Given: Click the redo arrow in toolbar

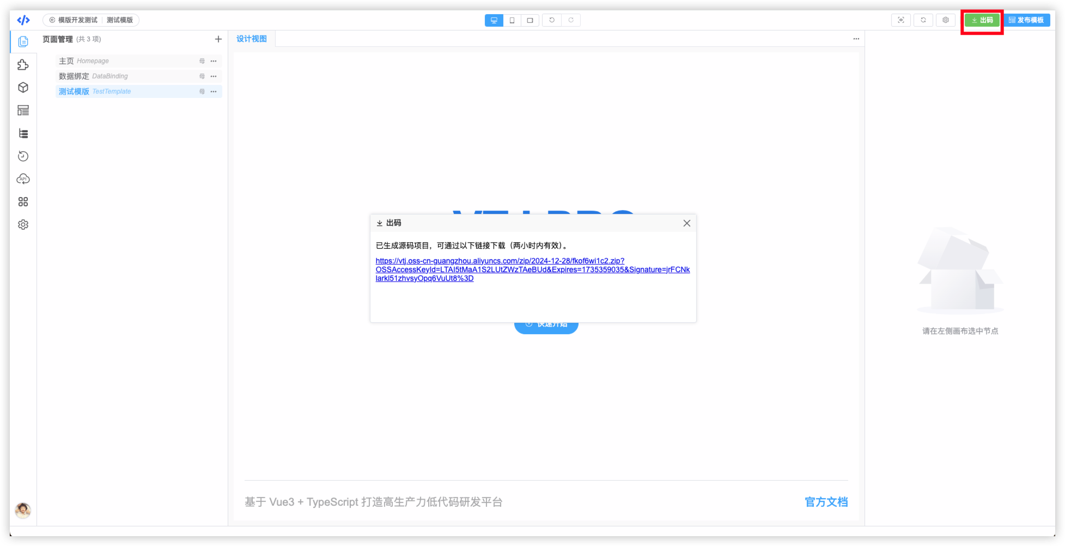Looking at the screenshot, I should [x=571, y=20].
